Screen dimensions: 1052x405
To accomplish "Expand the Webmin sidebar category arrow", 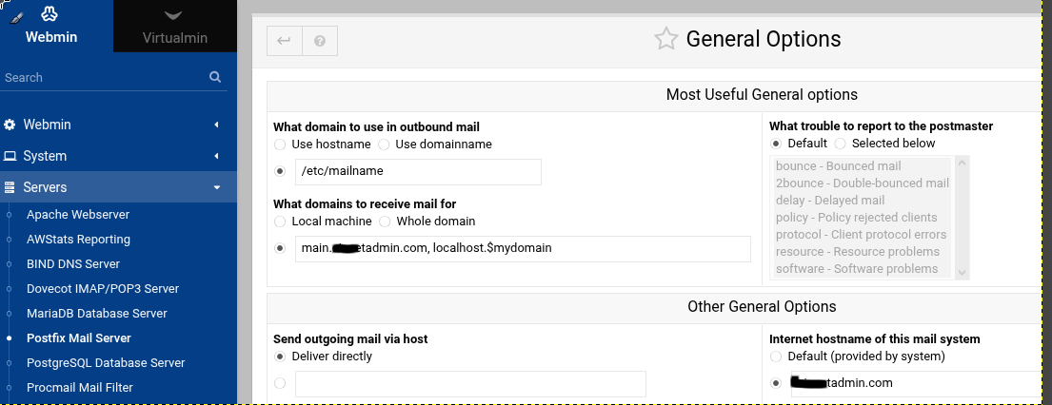I will tap(216, 125).
